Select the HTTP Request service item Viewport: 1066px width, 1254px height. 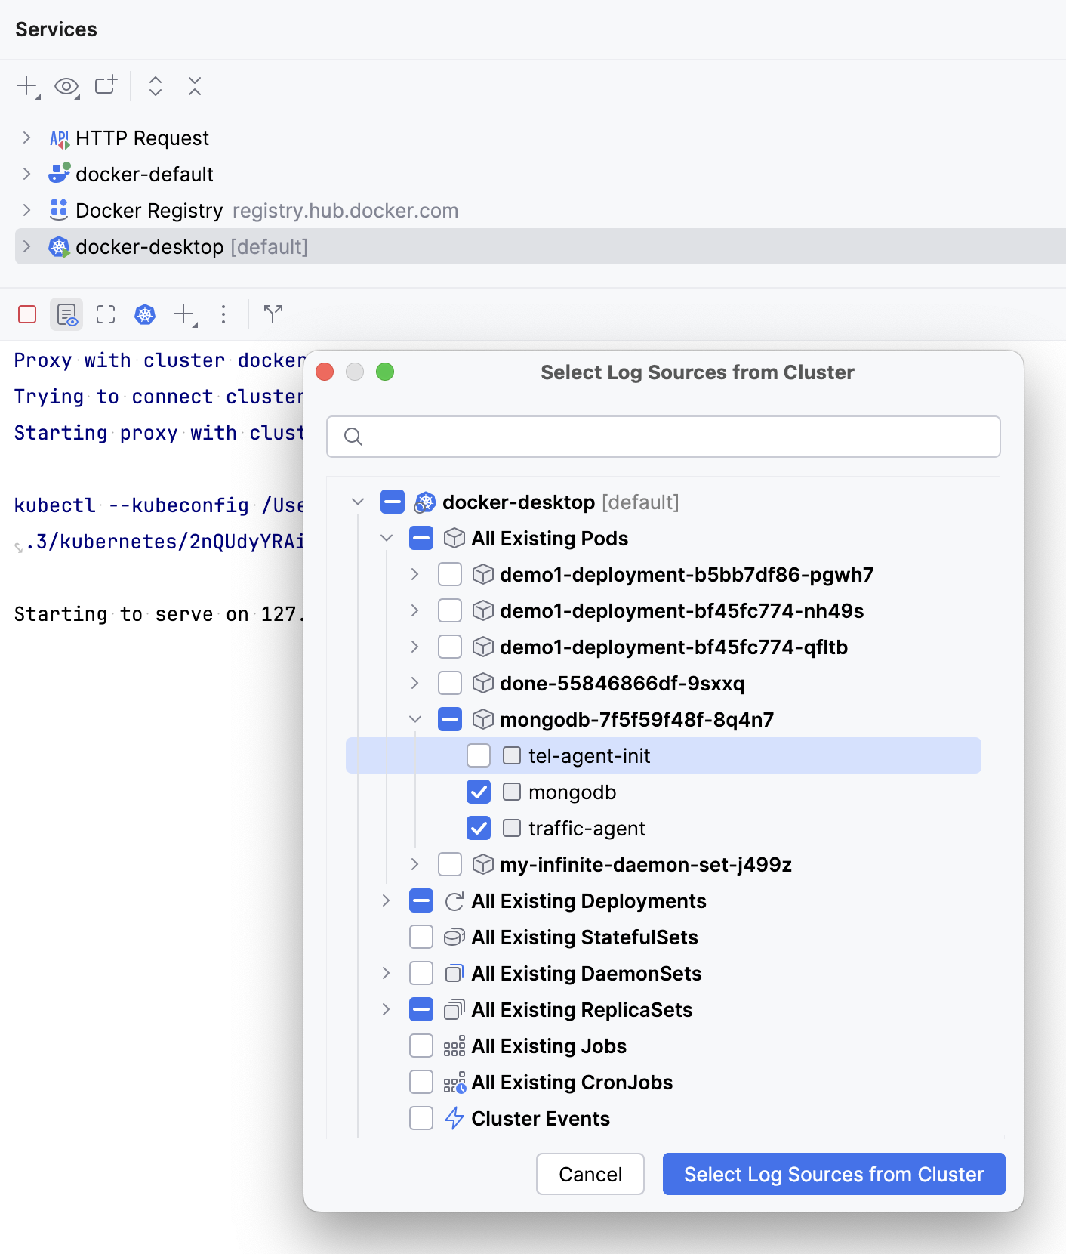(142, 138)
